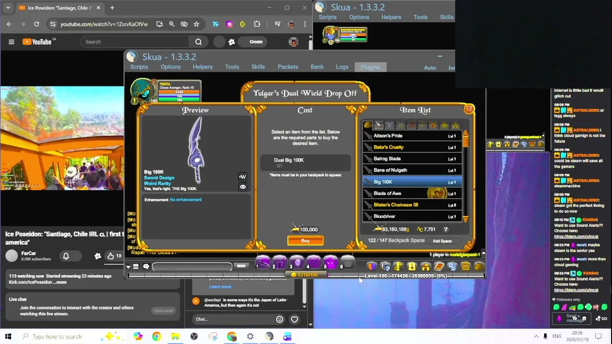
Task: Close the Yulgar's shop panel
Action: tap(469, 109)
